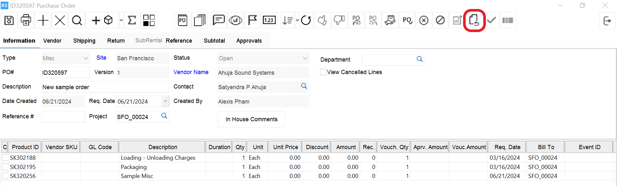Expand the Status dropdown
Screen dimensions: 617x186
(x=305, y=58)
